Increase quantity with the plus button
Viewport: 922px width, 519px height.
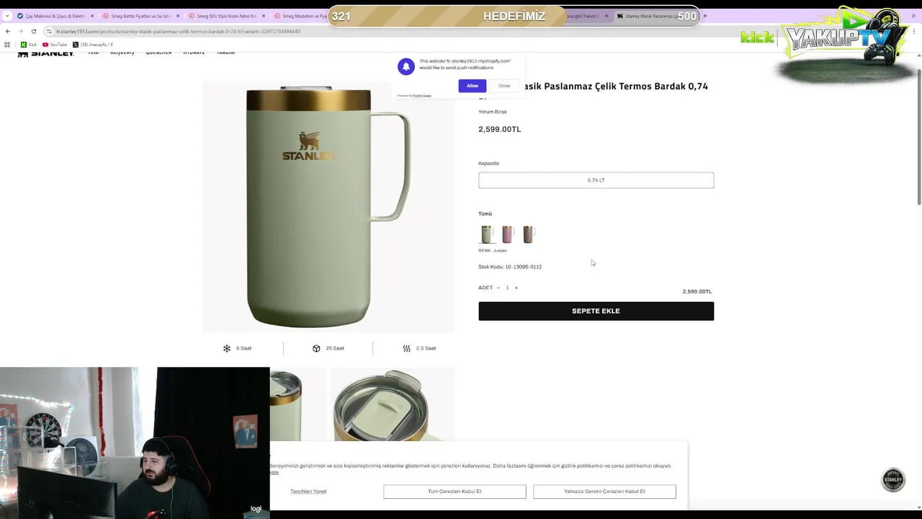(x=516, y=288)
